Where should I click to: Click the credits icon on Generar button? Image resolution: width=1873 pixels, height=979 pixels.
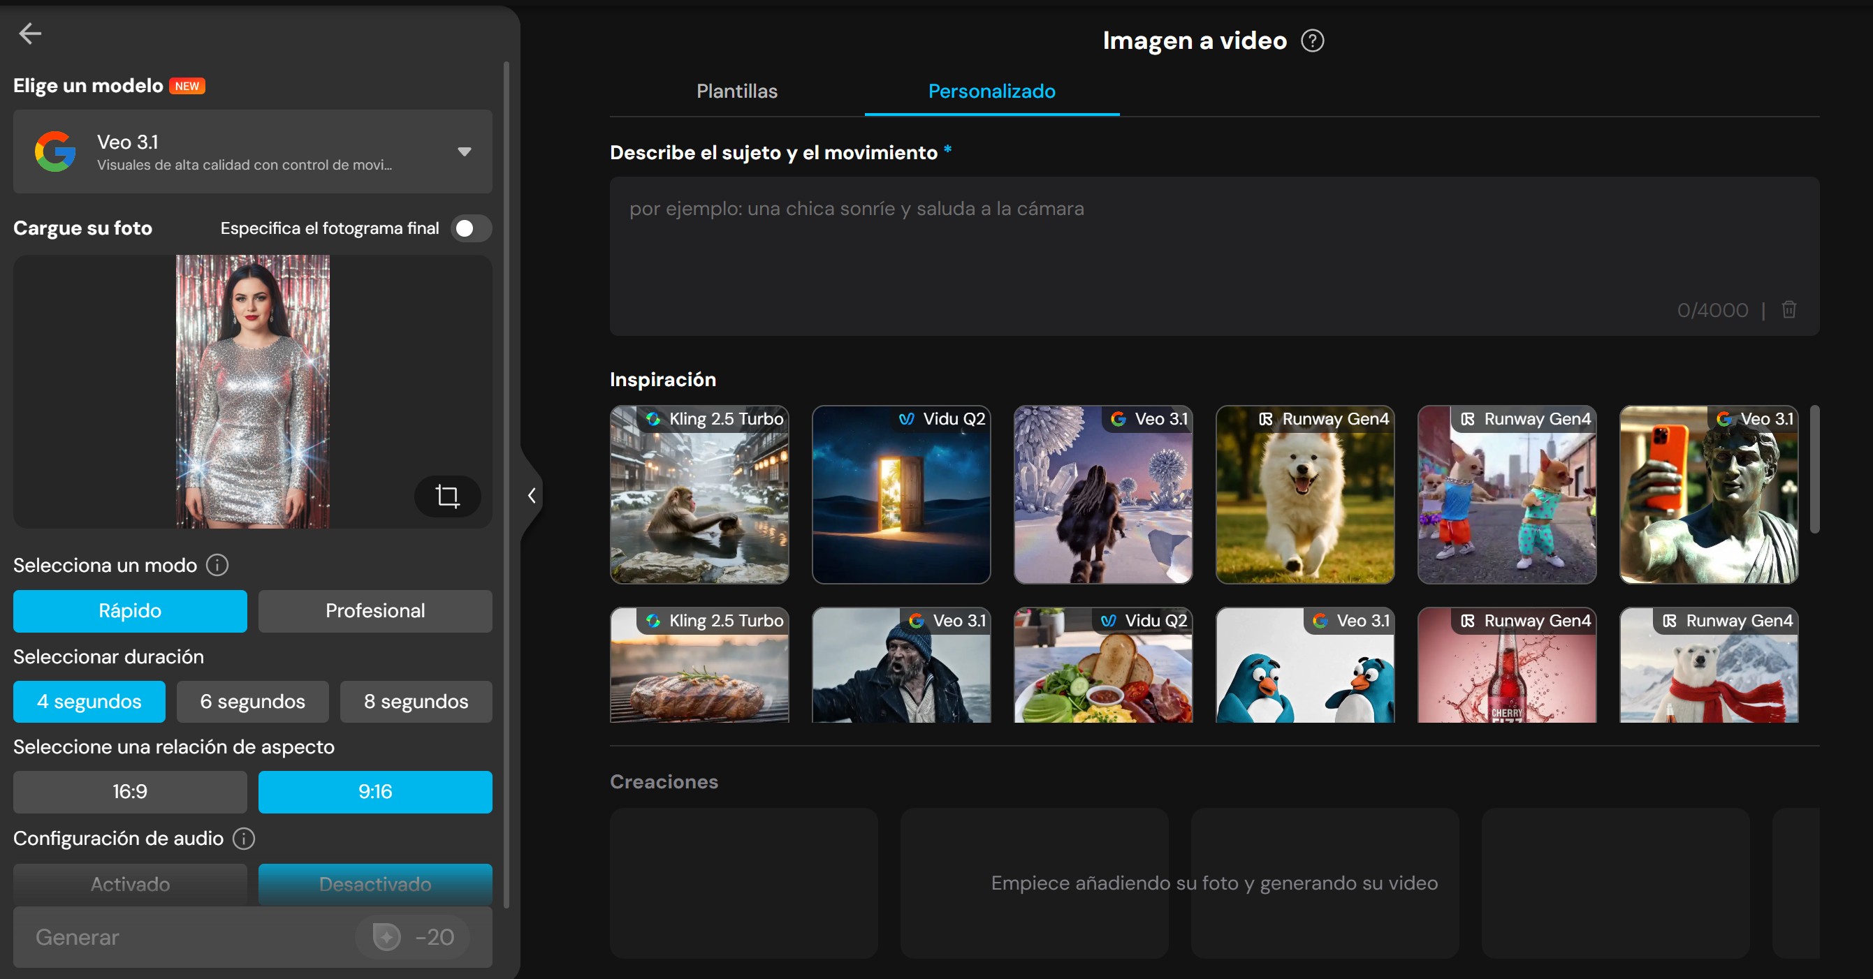point(387,937)
